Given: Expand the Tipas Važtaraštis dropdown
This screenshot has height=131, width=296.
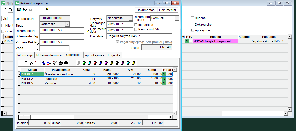Looking at the screenshot, I should tap(67, 24).
